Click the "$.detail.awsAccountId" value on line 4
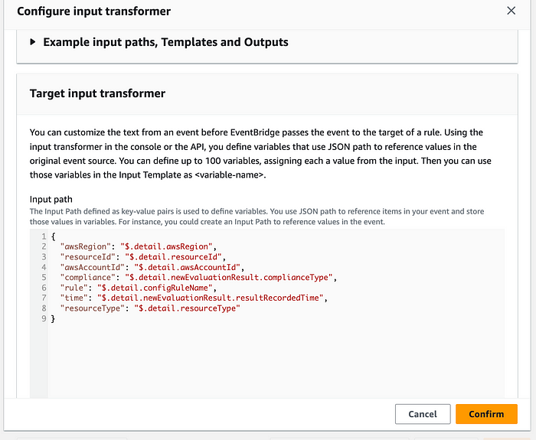The image size is (536, 440). click(x=187, y=267)
